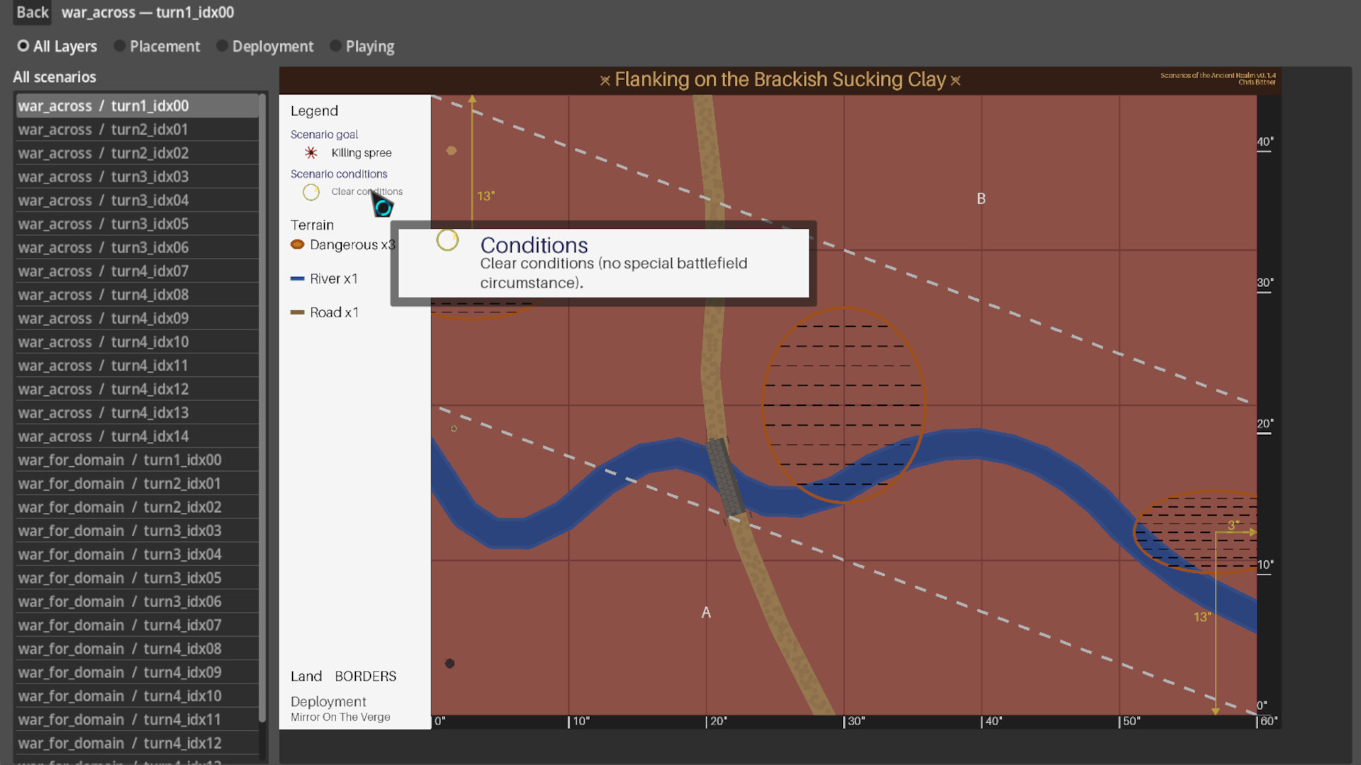1361x765 pixels.
Task: Click the Mirror On The Verge deployment label
Action: pos(340,717)
